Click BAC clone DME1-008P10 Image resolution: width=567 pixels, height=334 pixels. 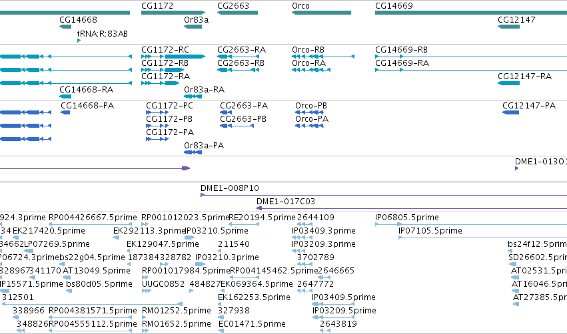pyautogui.click(x=230, y=188)
